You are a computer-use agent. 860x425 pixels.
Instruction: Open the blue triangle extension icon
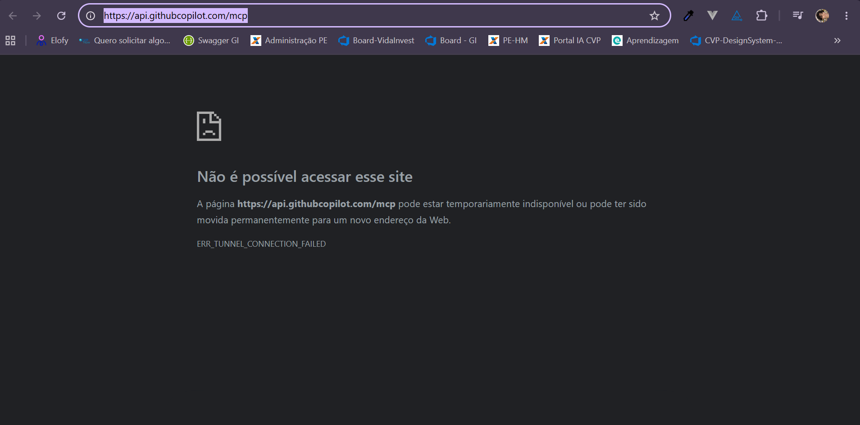[737, 16]
